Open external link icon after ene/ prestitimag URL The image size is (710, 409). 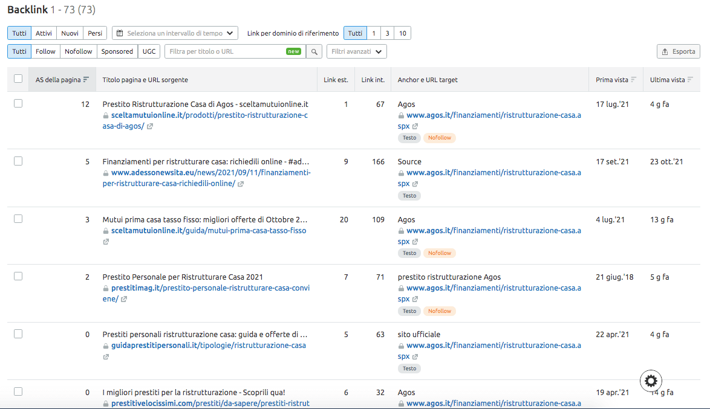pos(124,299)
